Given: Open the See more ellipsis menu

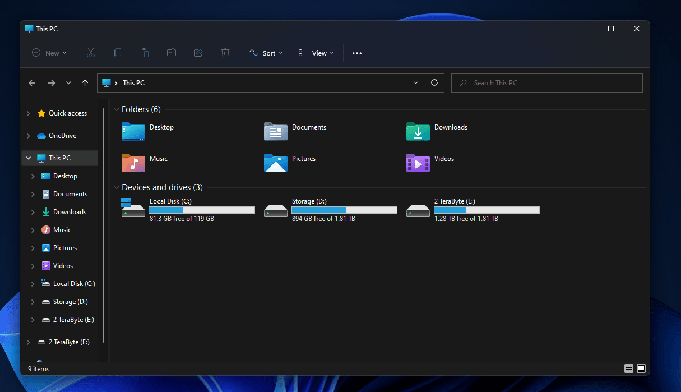Looking at the screenshot, I should (x=357, y=53).
